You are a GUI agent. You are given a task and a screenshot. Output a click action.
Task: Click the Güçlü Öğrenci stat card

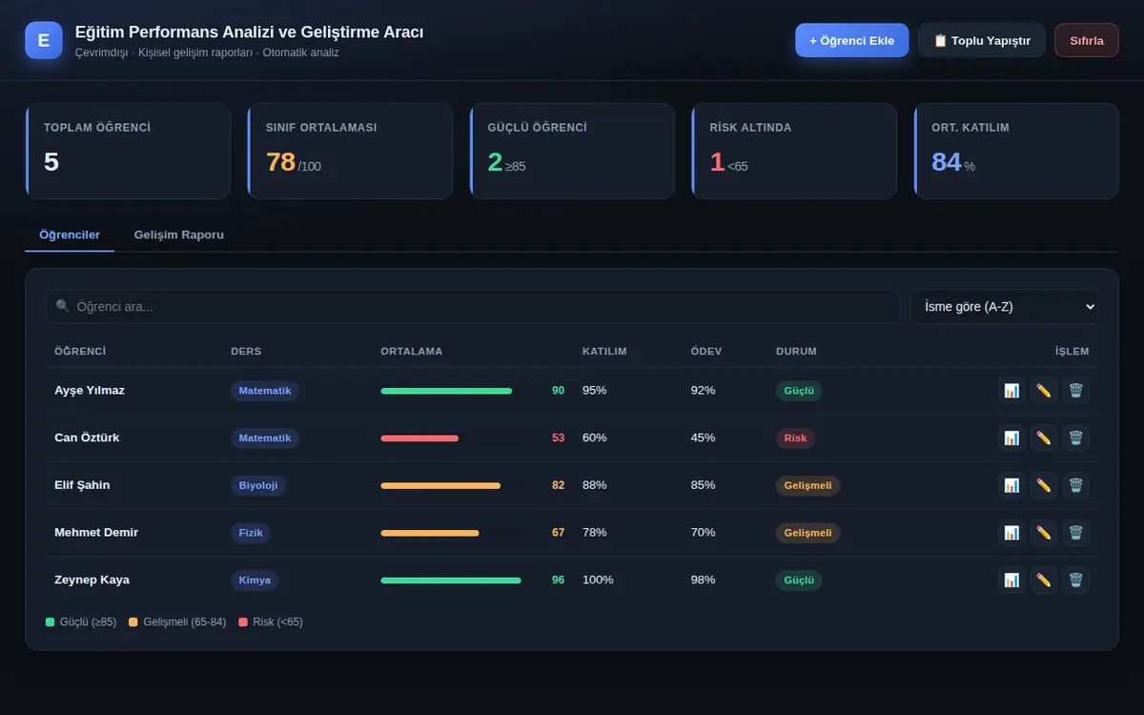point(572,151)
